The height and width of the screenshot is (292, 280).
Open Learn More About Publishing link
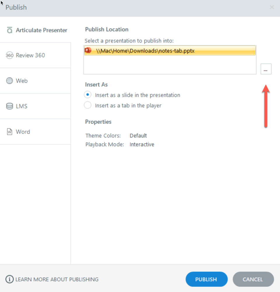tap(57, 279)
